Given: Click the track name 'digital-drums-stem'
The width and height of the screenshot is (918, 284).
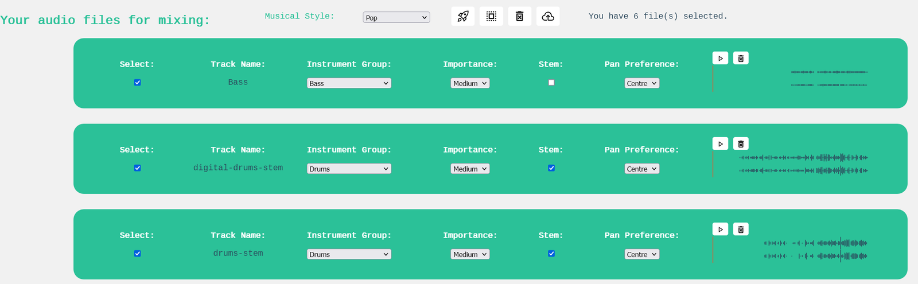Looking at the screenshot, I should click(x=238, y=168).
